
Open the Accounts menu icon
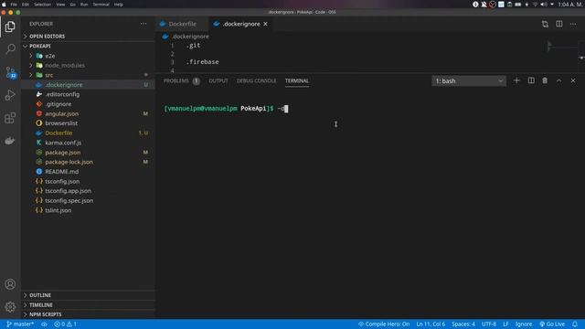[10, 284]
